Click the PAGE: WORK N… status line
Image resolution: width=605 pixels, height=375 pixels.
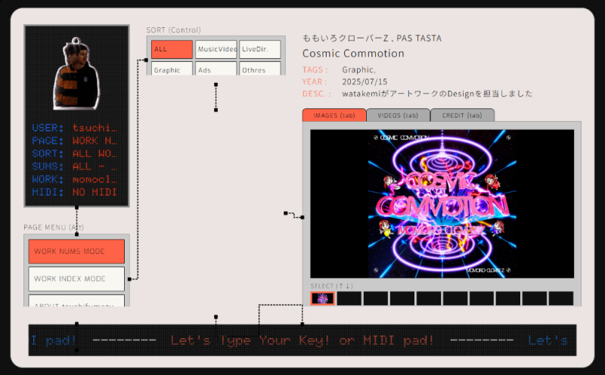(74, 141)
